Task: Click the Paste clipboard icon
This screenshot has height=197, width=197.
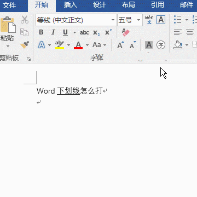Action: point(8,25)
